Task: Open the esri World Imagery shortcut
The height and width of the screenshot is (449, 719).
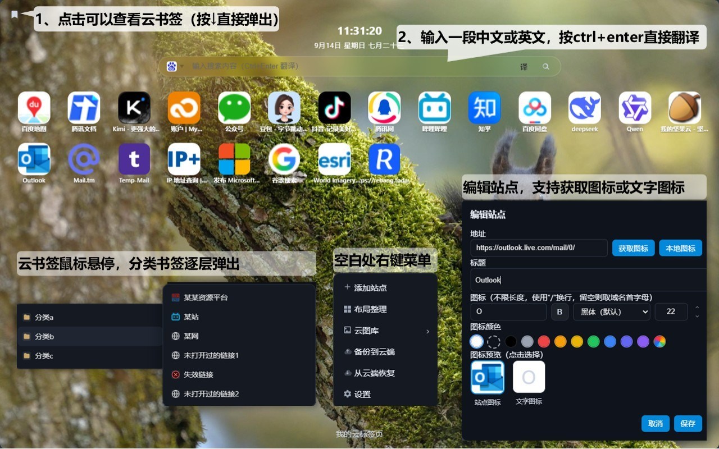Action: tap(334, 159)
